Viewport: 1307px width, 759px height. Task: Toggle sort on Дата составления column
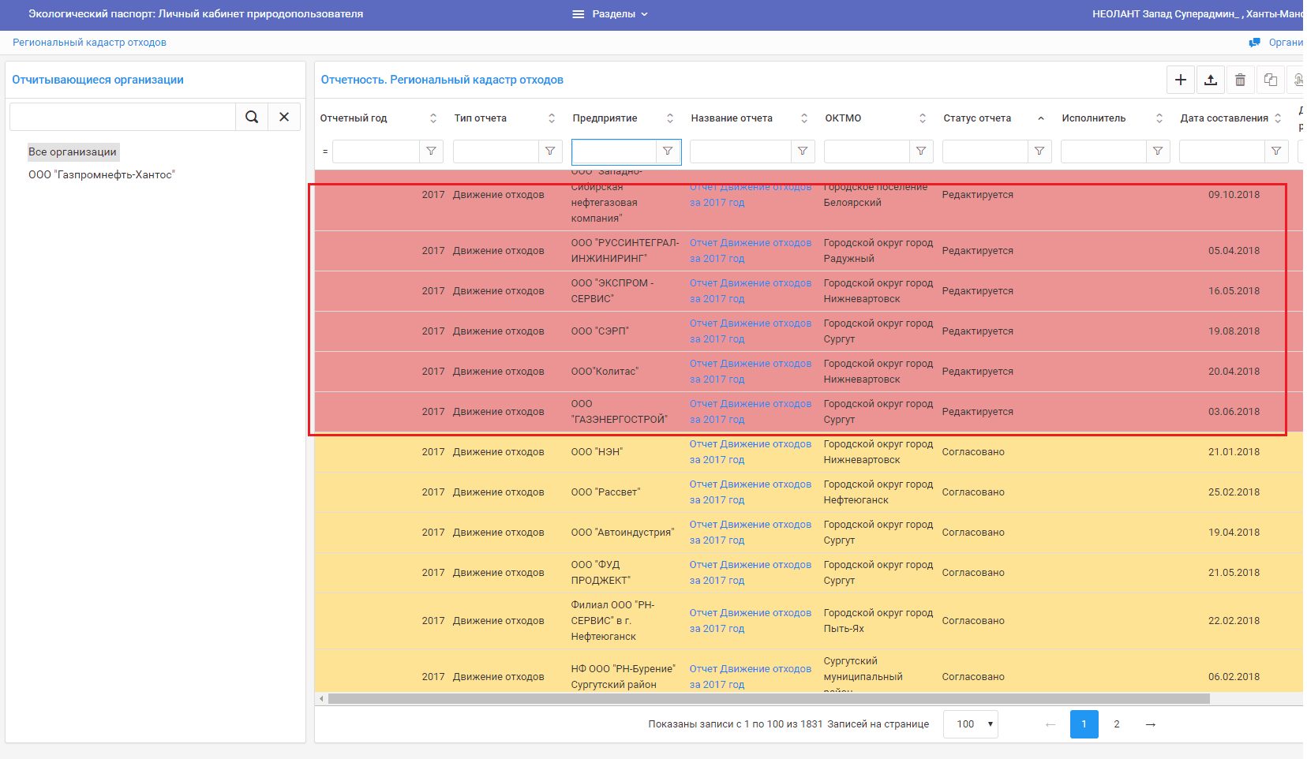1277,118
